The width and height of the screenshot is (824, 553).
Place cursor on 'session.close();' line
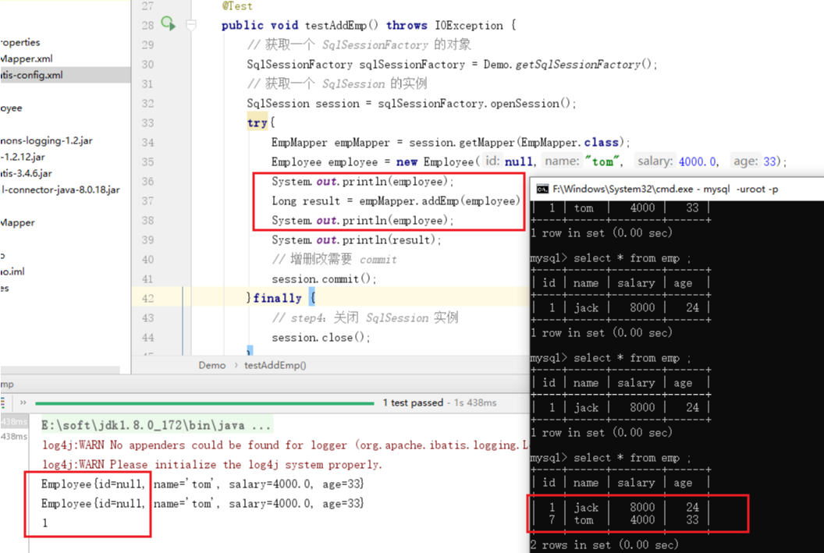[x=321, y=337]
